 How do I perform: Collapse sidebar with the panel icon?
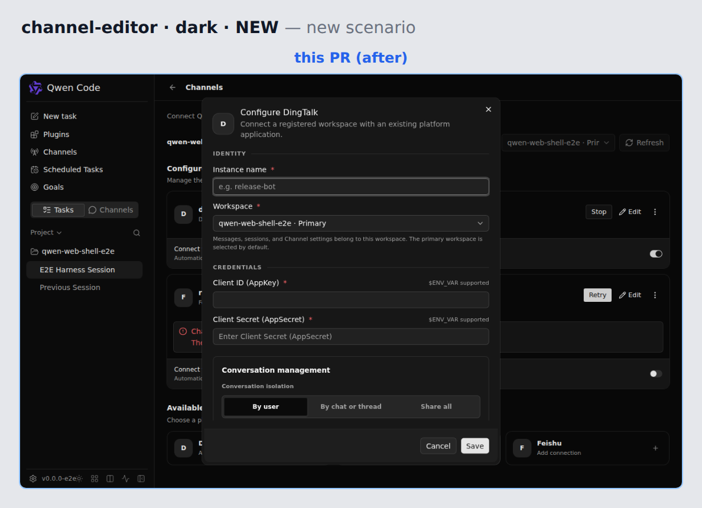click(141, 478)
